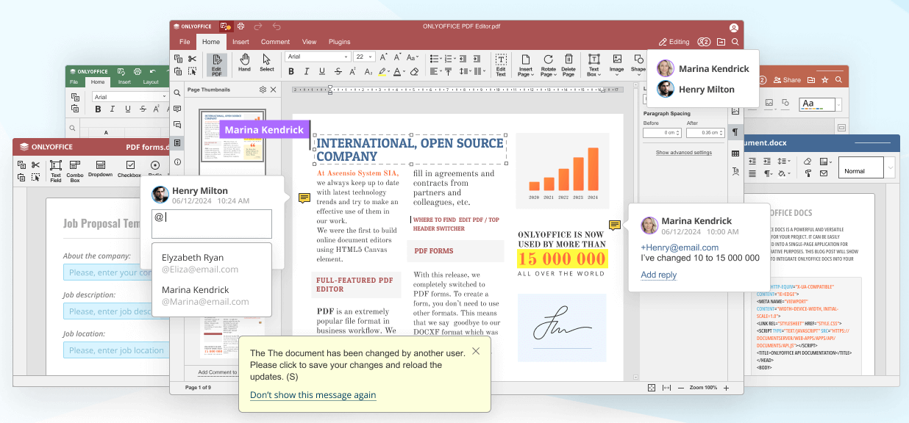This screenshot has width=909, height=423.
Task: Insert Text Field in PDF forms toolbar
Action: tap(56, 169)
